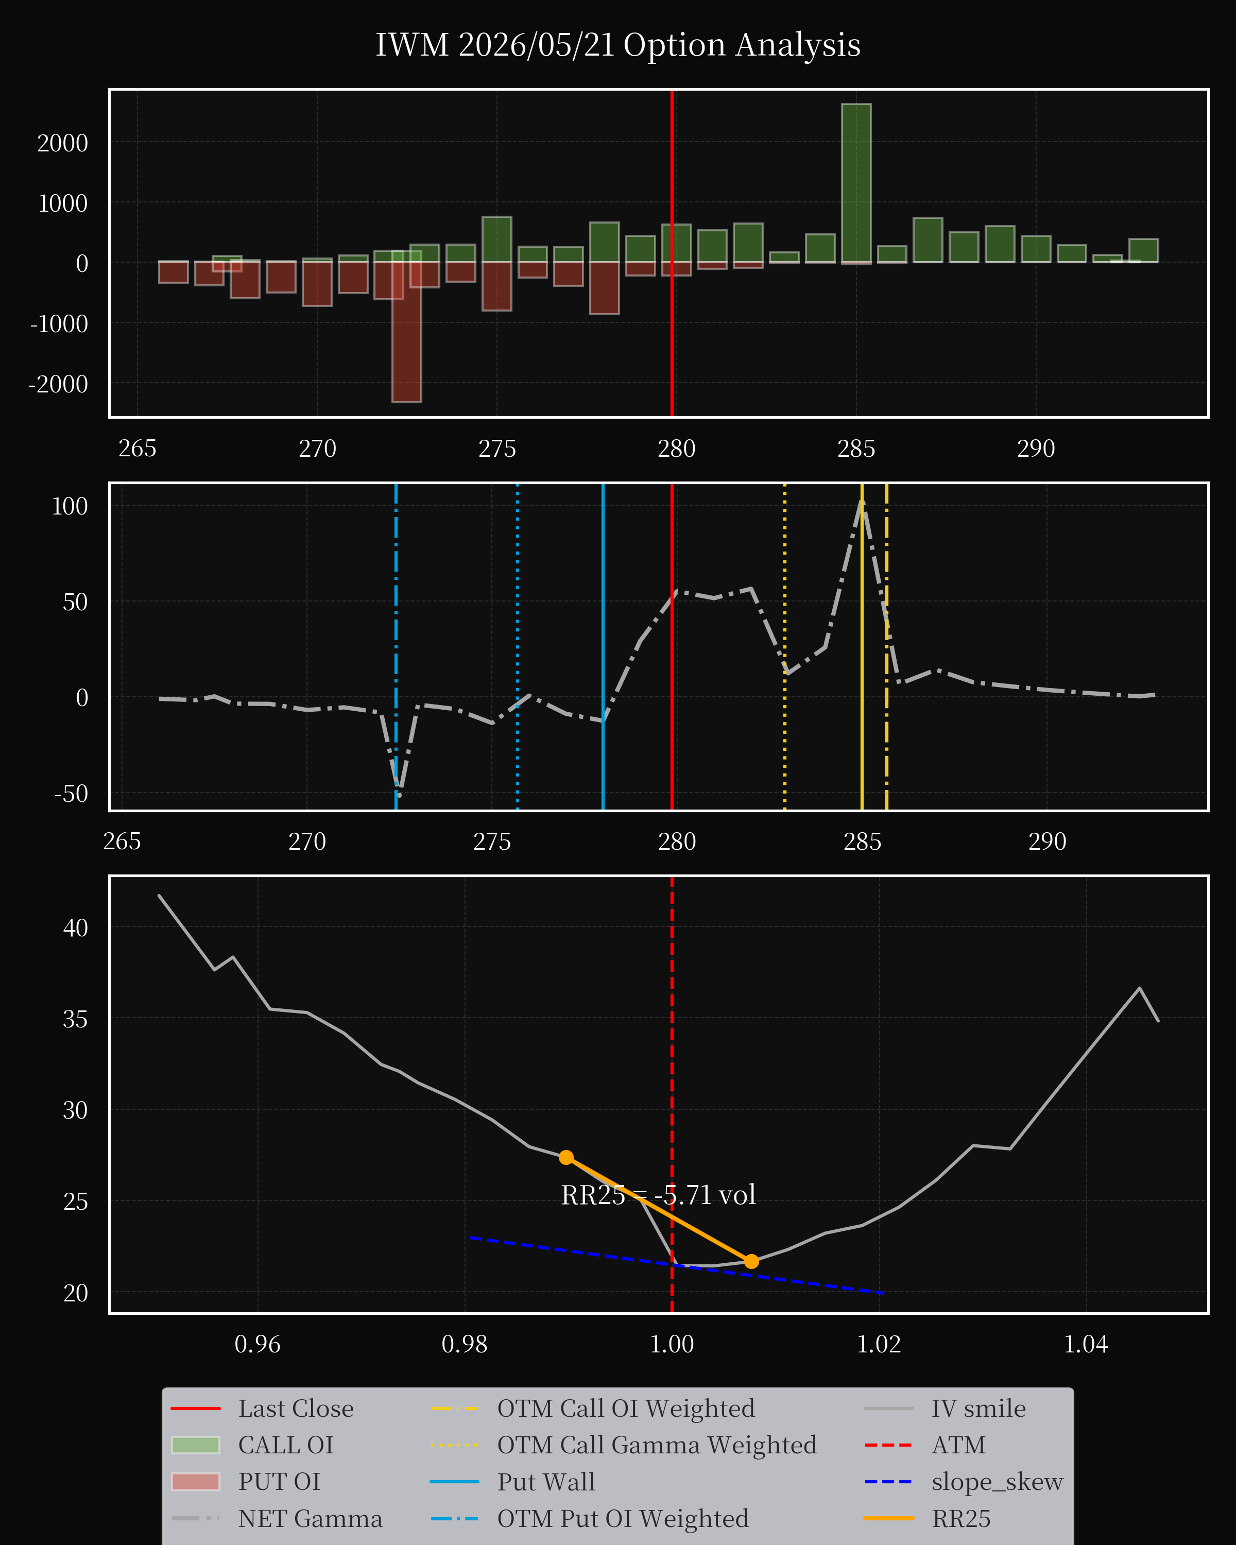
Task: Click the IV smile legend label
Action: pos(979,1409)
